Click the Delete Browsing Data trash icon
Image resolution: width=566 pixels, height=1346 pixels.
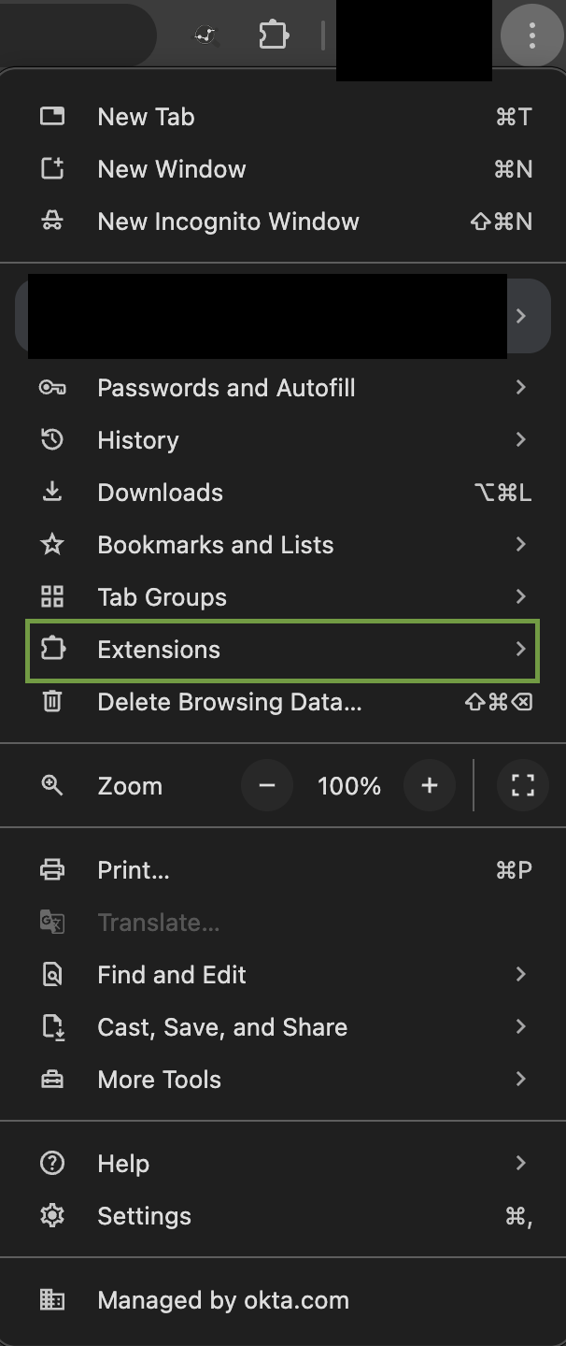pos(52,701)
